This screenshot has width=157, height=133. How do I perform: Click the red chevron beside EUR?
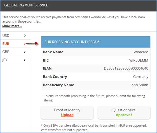(x=25, y=44)
